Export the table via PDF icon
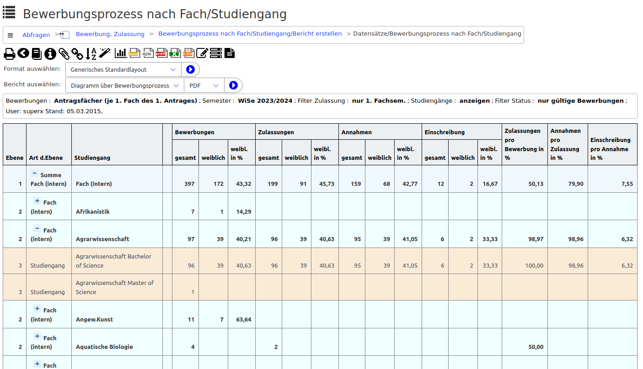This screenshot has width=643, height=369. [161, 53]
